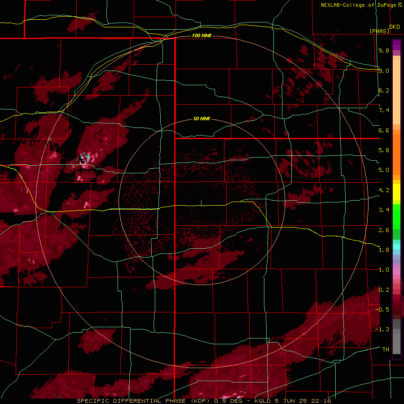404x404 pixels.
Task: Click the [PHAS] units label
Action: [x=379, y=31]
